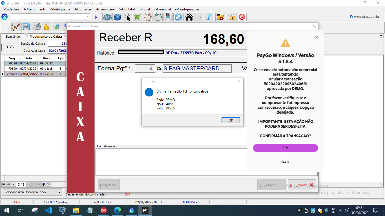Click the cursor-click pointer toolbar icon
This screenshot has height=216, width=385.
coord(127,17)
